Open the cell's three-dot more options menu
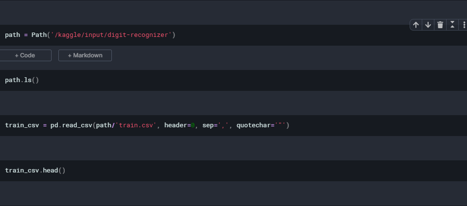 (464, 25)
